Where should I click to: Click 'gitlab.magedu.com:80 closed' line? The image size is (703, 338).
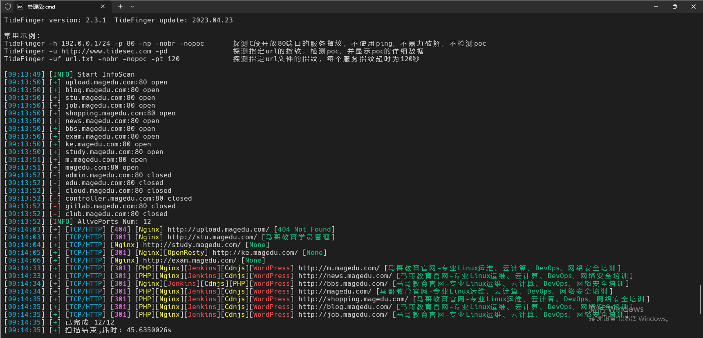coord(120,206)
